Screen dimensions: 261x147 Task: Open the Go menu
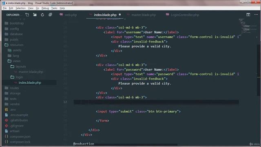coord(38,8)
